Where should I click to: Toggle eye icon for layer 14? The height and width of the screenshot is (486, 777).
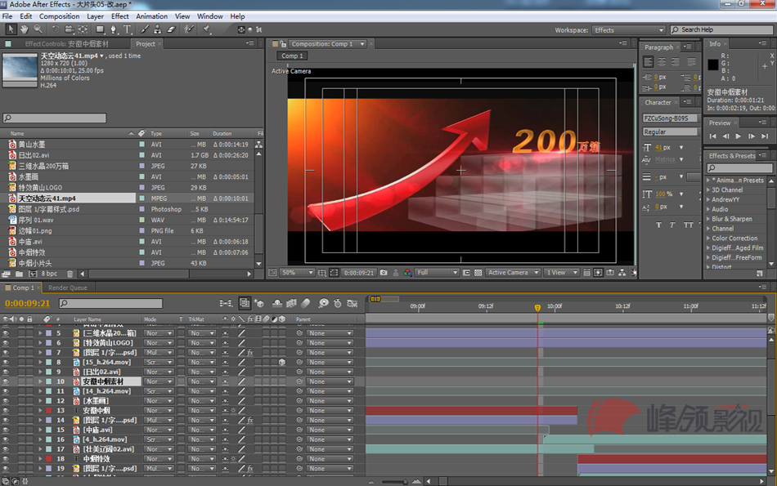[x=6, y=421]
